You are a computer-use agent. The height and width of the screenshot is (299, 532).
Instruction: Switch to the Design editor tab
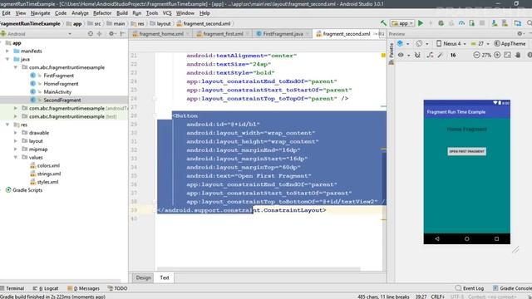143,277
